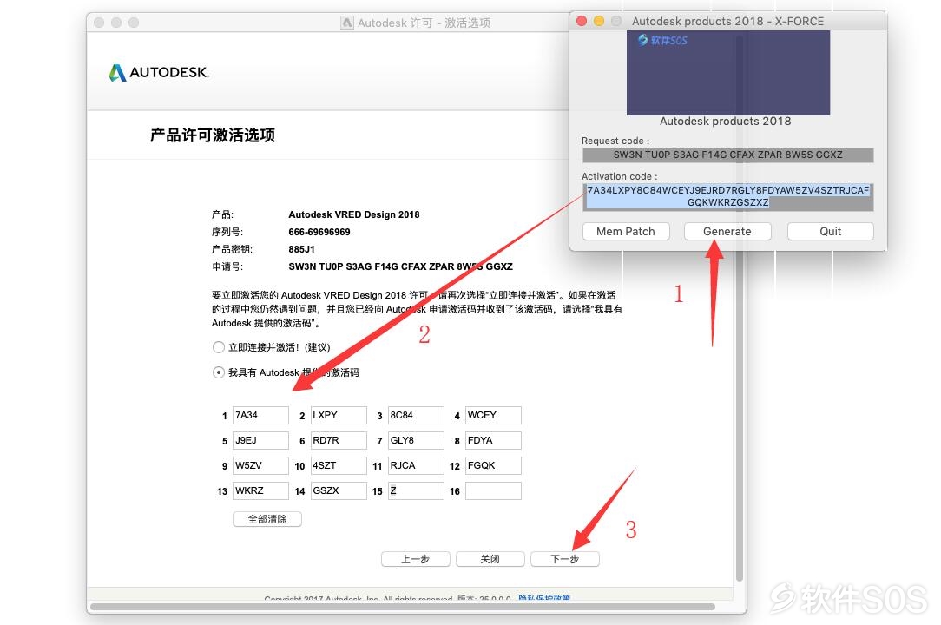Screen dimensions: 941x625
Task: Click the '序列号:' label
Action: (227, 232)
